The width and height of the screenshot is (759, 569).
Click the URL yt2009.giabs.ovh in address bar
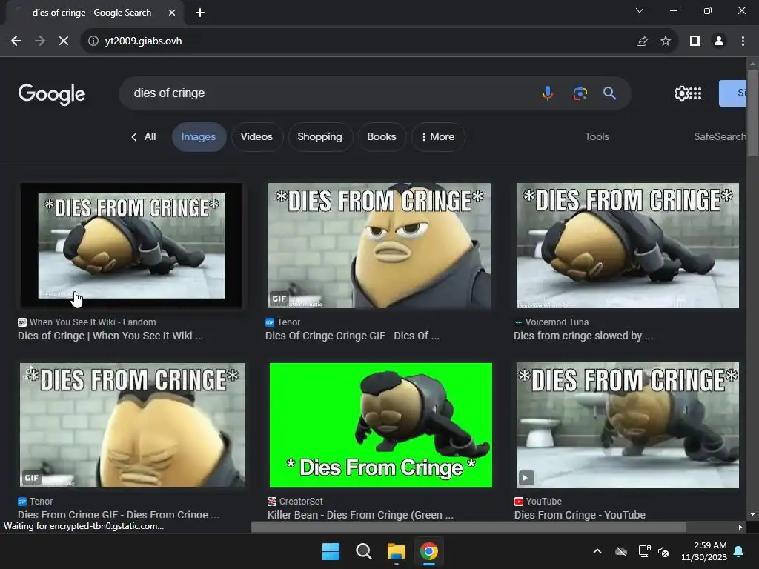(143, 41)
